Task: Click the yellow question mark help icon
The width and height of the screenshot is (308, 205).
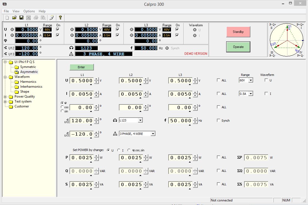Action: coord(60,18)
